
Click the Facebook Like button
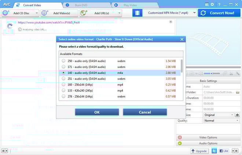(x=224, y=151)
